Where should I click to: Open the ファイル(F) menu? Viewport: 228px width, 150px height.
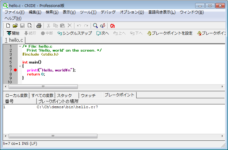14,12
